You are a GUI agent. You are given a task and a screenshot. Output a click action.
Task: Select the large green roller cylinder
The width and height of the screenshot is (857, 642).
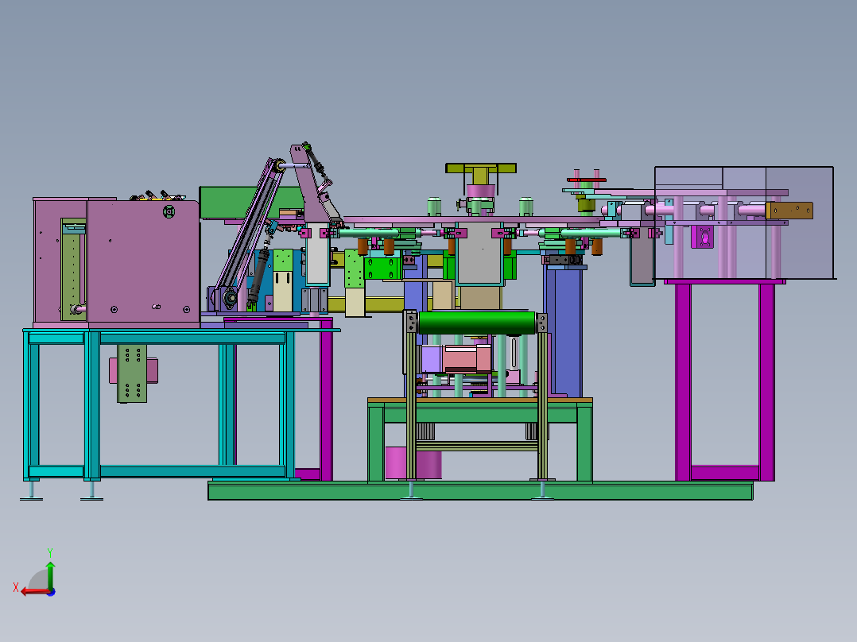(476, 323)
